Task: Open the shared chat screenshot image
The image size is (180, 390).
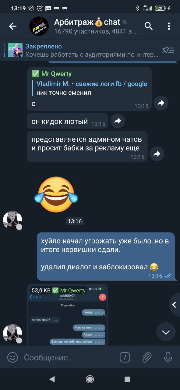Action: [68, 315]
